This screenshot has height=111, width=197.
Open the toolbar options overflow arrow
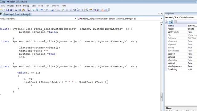click(x=109, y=10)
